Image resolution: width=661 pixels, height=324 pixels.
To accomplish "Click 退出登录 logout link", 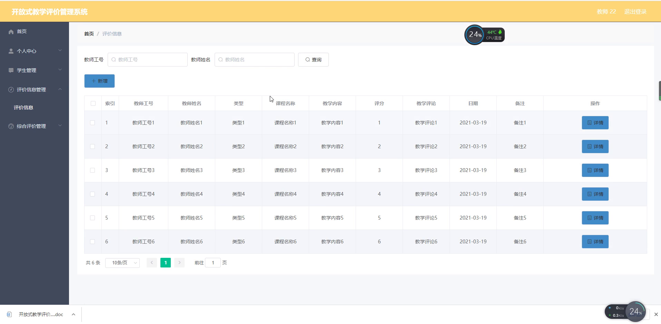I will pyautogui.click(x=635, y=12).
